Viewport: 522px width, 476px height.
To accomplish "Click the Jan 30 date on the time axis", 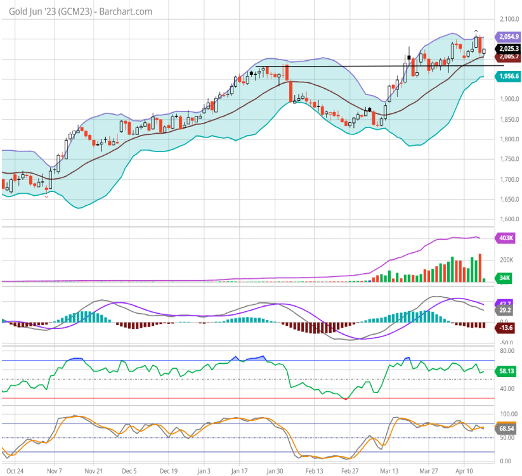I will point(275,472).
